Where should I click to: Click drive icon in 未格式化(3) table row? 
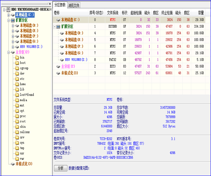58,73
